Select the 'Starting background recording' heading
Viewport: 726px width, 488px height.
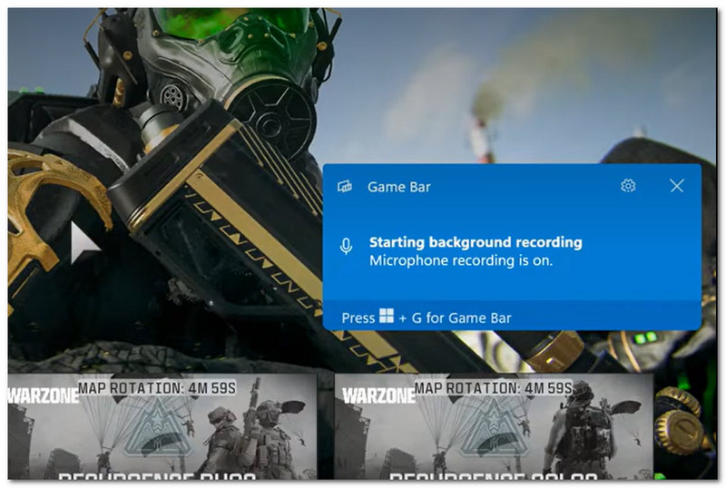[476, 242]
